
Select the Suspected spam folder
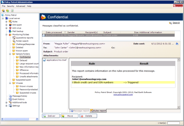[24, 80]
